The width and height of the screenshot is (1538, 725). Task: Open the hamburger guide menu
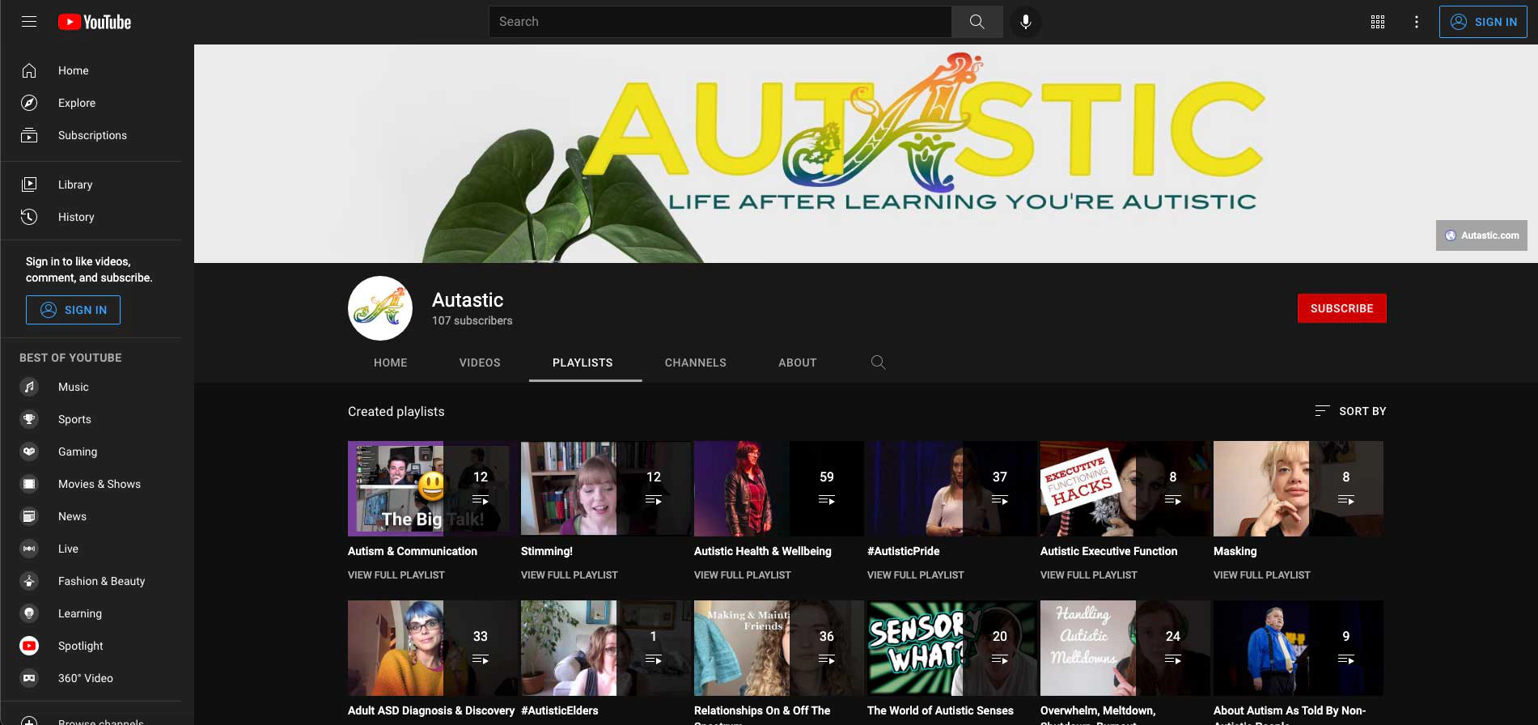(29, 22)
